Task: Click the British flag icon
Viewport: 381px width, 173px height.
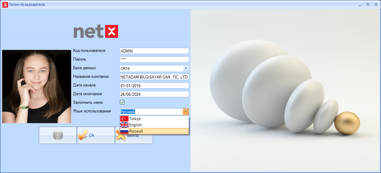Action: 124,125
